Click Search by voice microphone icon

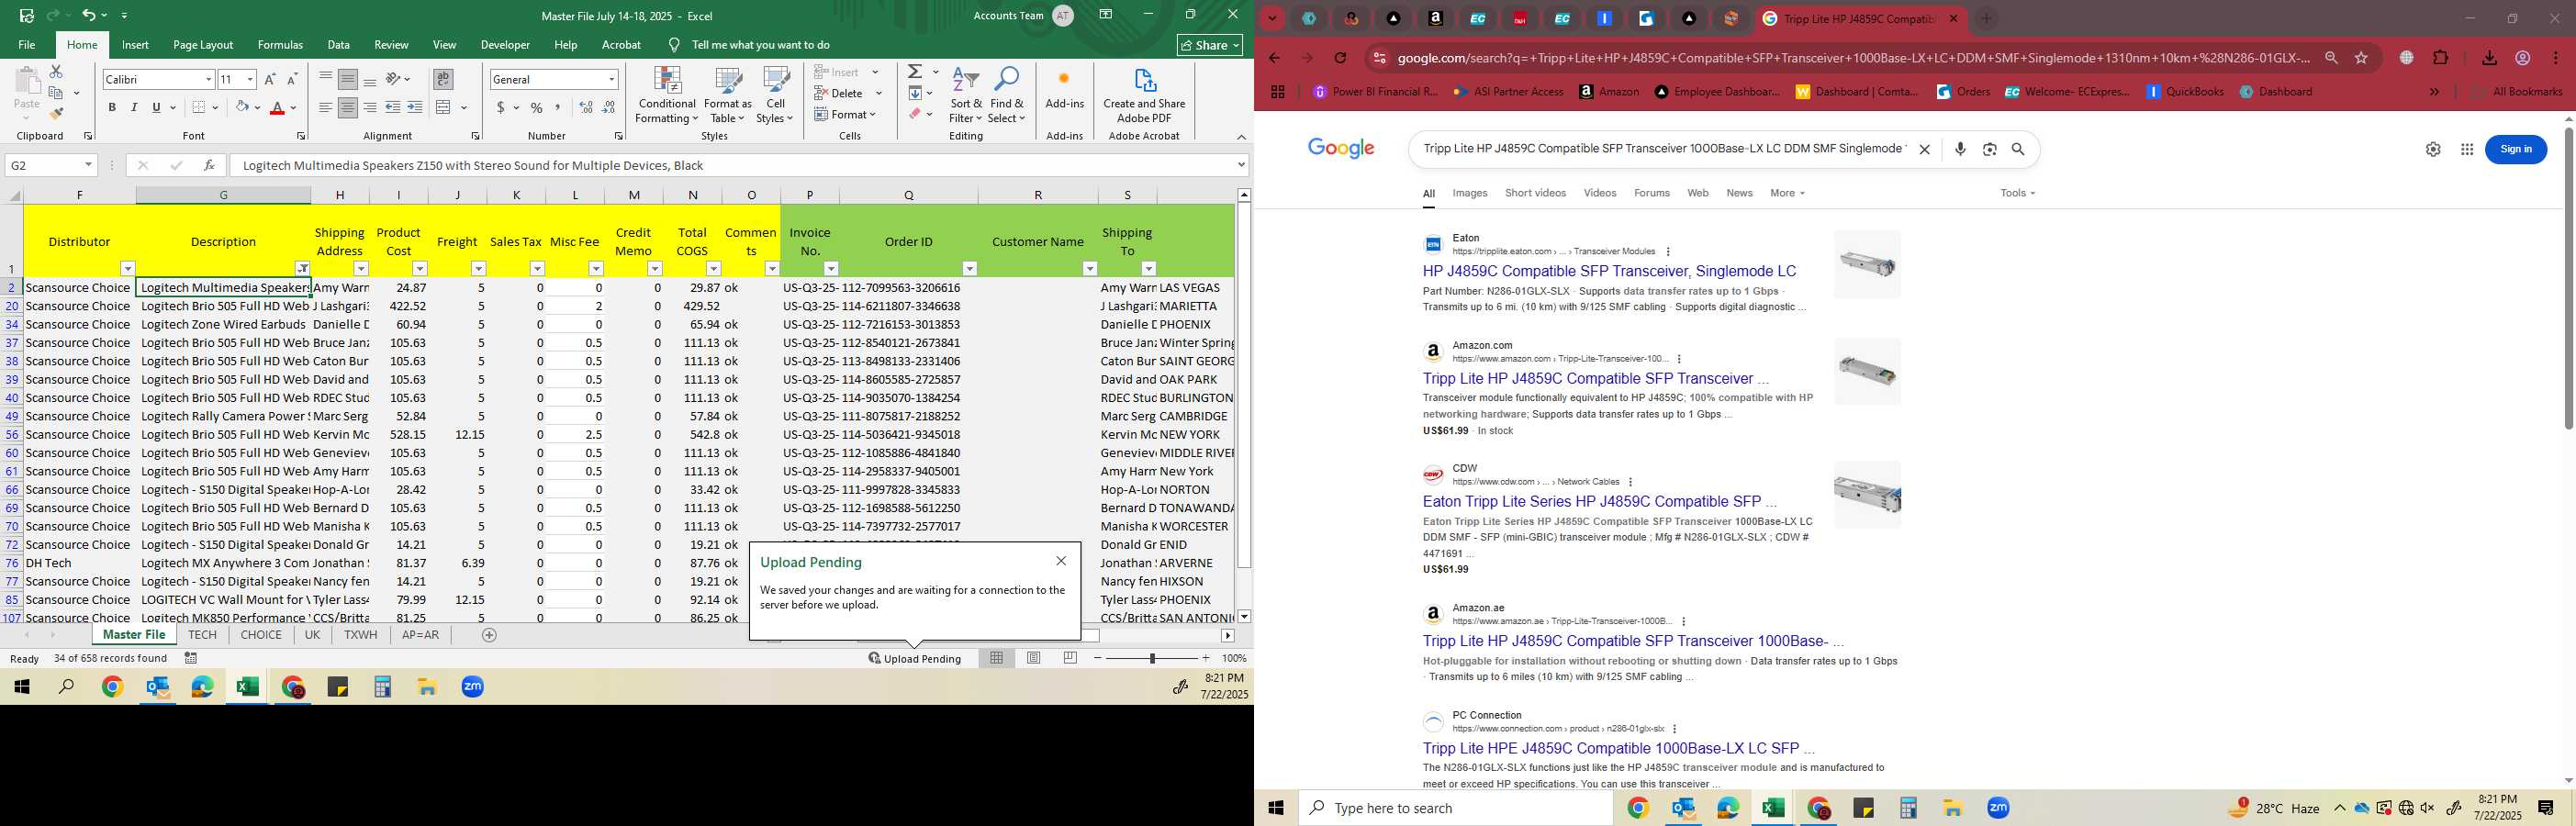[1960, 149]
